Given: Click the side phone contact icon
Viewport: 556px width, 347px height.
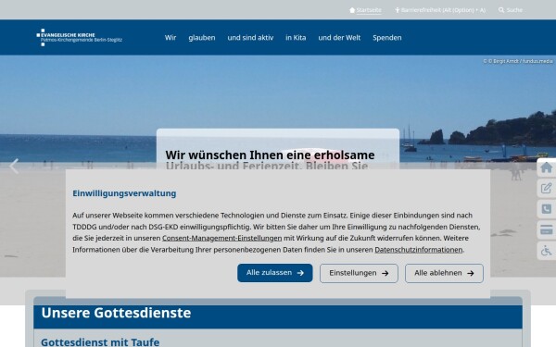Looking at the screenshot, I should pos(547,209).
